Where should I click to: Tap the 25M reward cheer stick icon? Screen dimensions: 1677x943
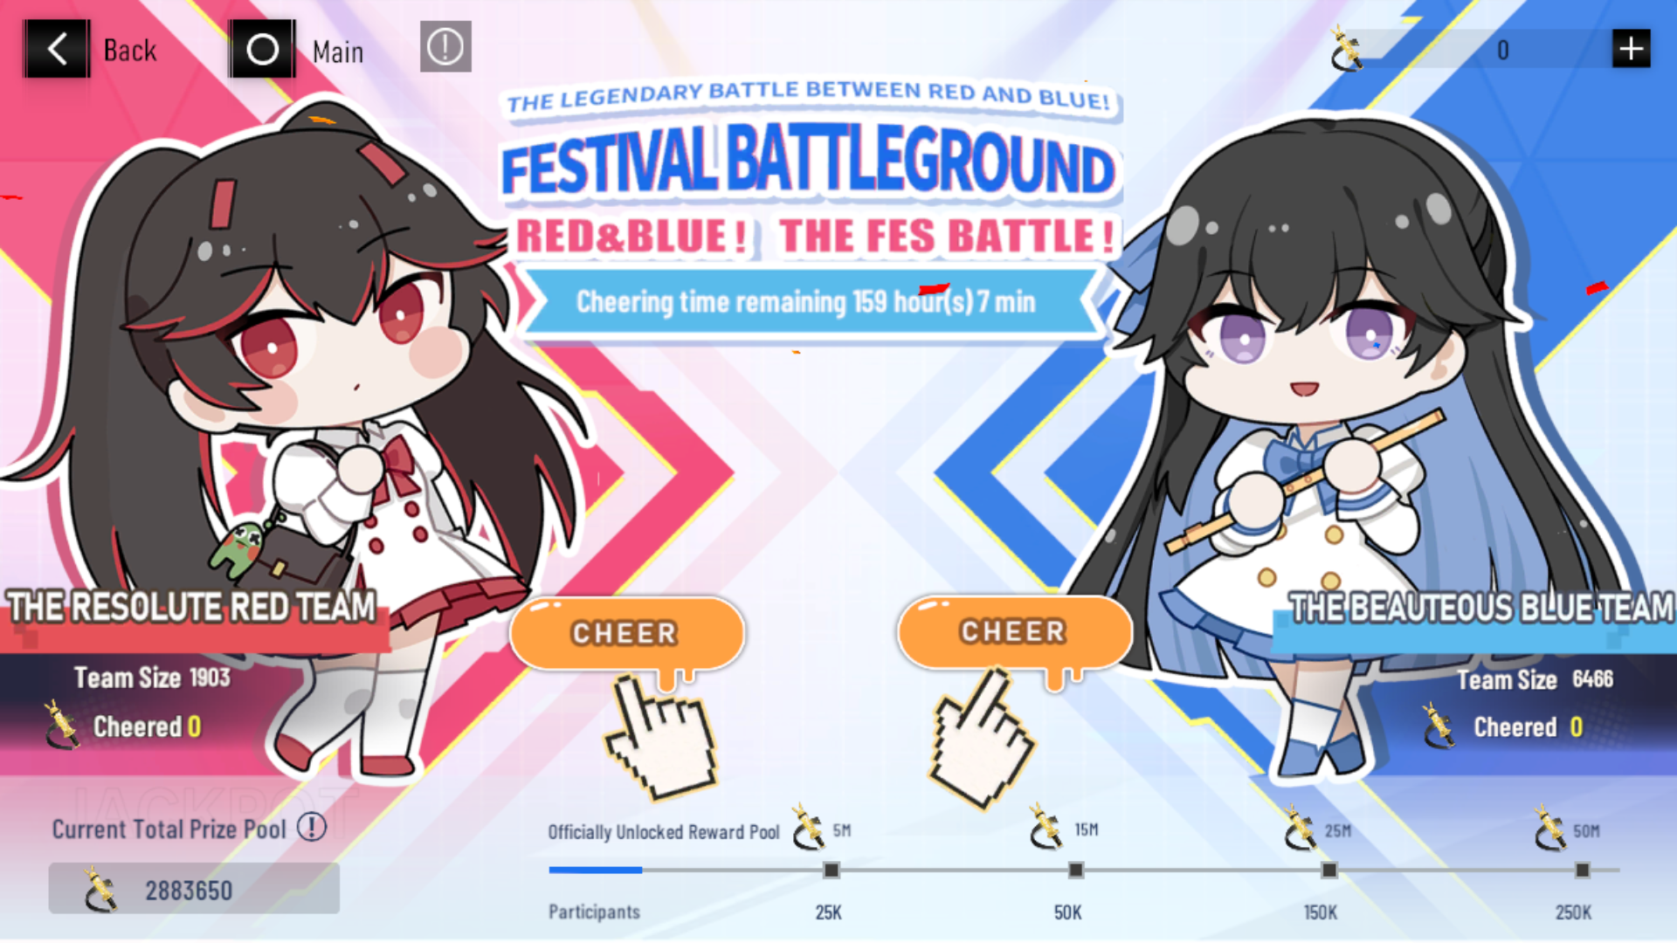click(x=1300, y=829)
